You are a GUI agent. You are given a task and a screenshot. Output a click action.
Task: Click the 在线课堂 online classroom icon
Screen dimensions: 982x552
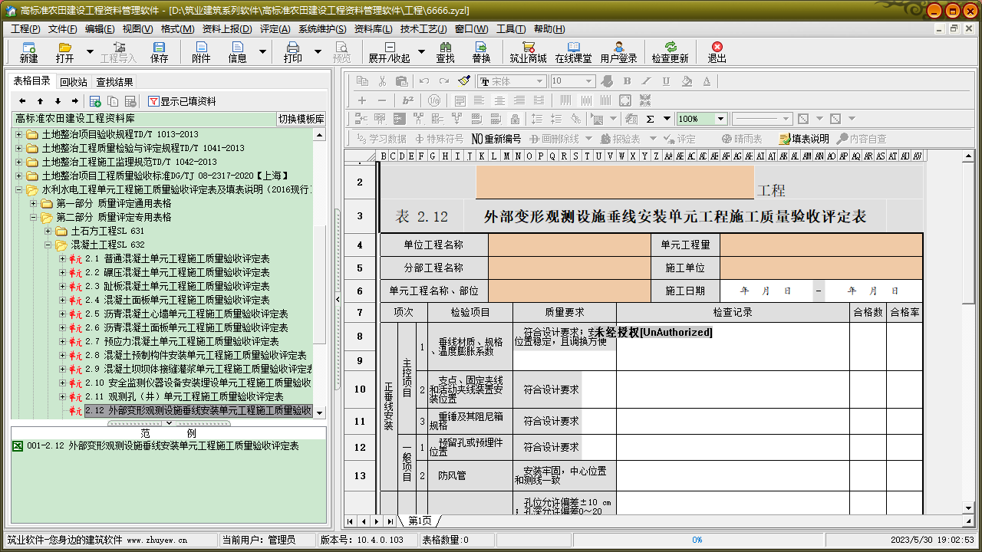tap(573, 51)
